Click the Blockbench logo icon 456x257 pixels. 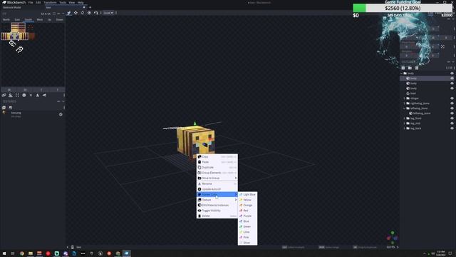click(x=4, y=2)
